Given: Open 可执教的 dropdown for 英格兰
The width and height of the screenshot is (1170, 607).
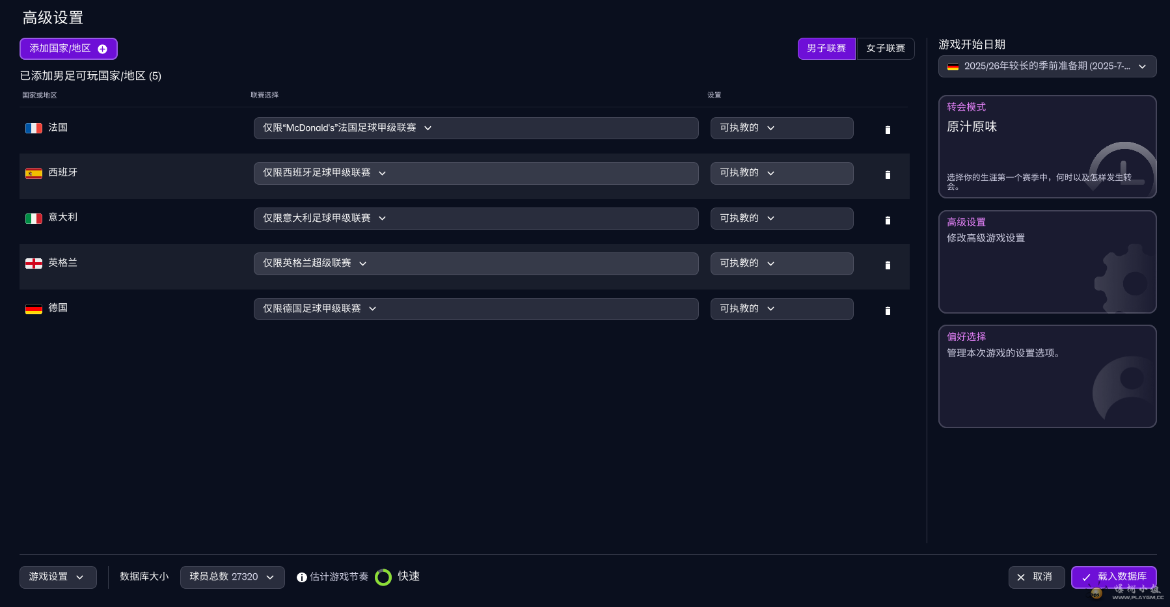Looking at the screenshot, I should point(782,263).
